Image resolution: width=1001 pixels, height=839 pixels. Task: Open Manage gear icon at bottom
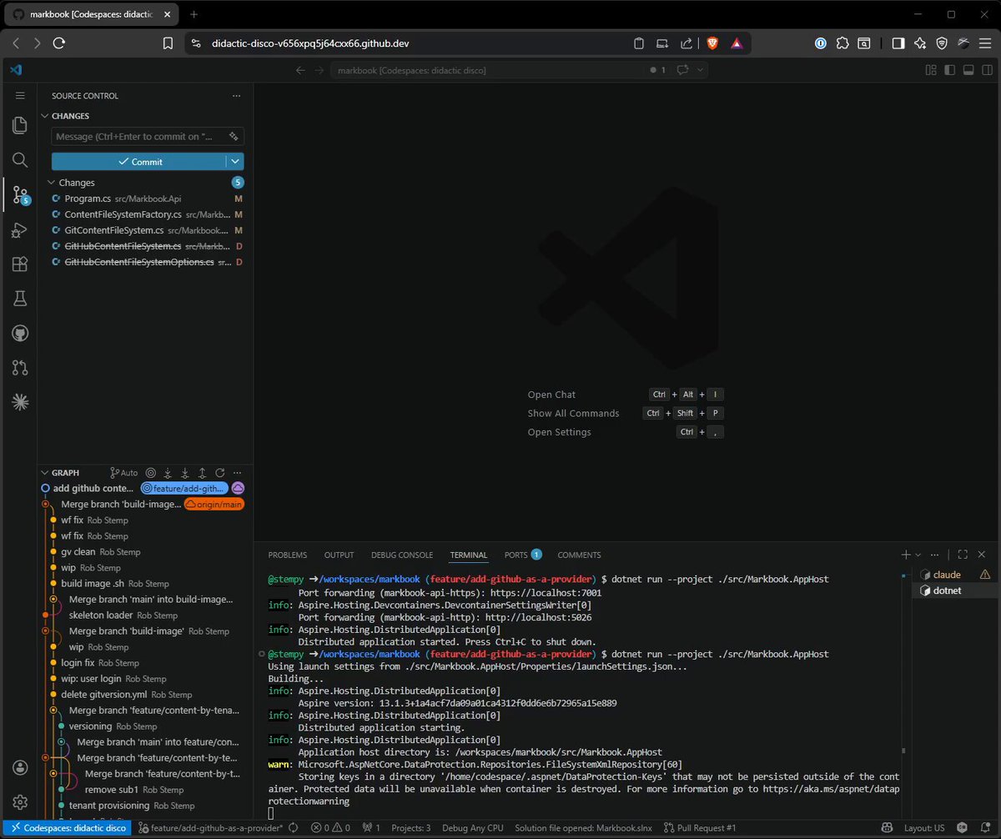pyautogui.click(x=20, y=801)
